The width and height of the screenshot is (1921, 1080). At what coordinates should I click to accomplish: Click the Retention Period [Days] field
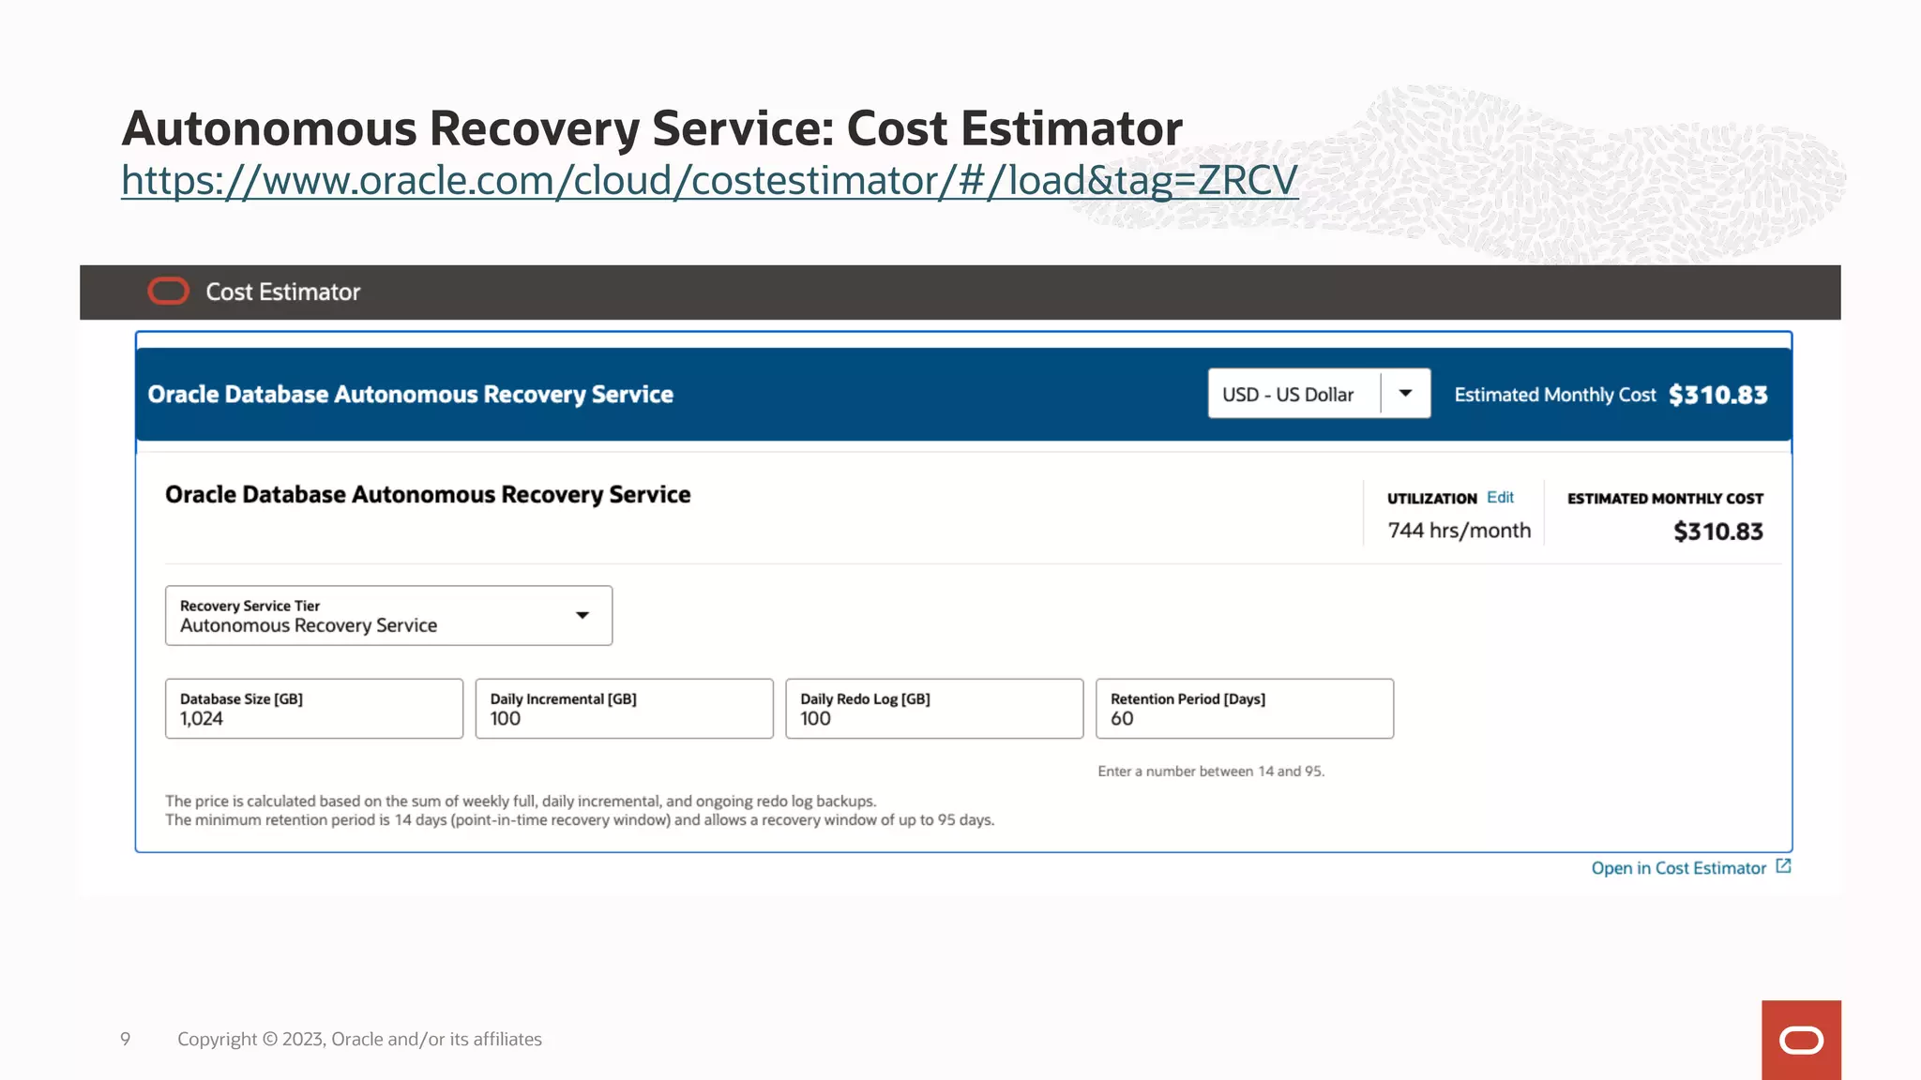point(1245,709)
